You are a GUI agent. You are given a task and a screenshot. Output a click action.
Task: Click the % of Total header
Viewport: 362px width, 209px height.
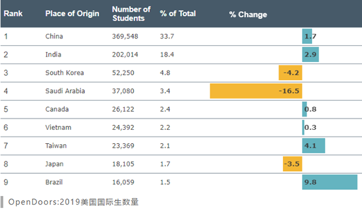[178, 13]
